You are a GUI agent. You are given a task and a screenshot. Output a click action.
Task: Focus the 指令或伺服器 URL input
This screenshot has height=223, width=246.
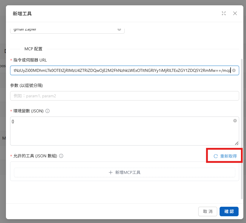point(119,70)
